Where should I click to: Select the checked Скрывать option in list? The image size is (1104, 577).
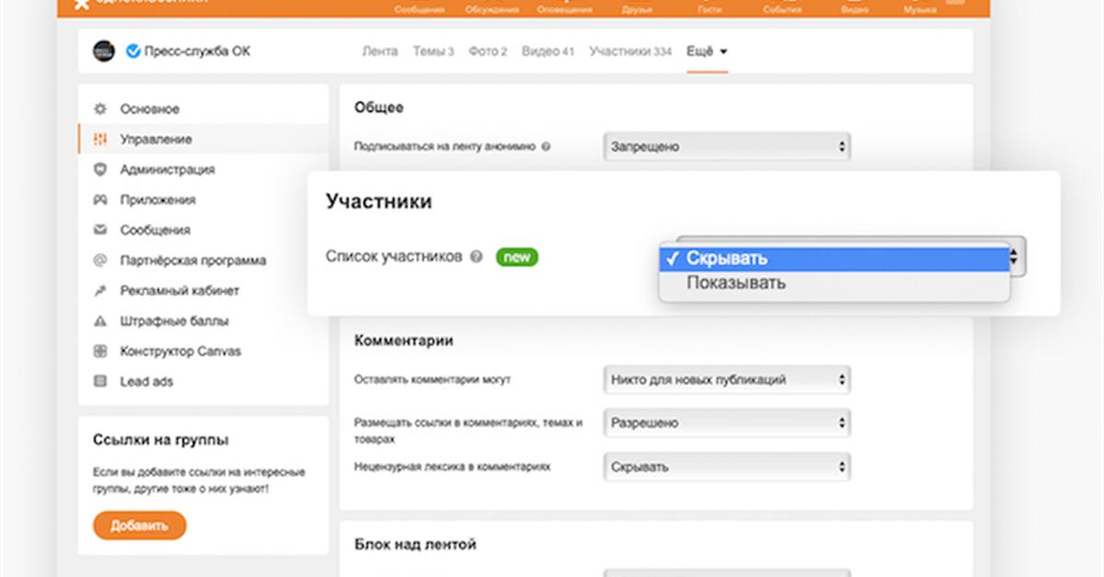(726, 259)
